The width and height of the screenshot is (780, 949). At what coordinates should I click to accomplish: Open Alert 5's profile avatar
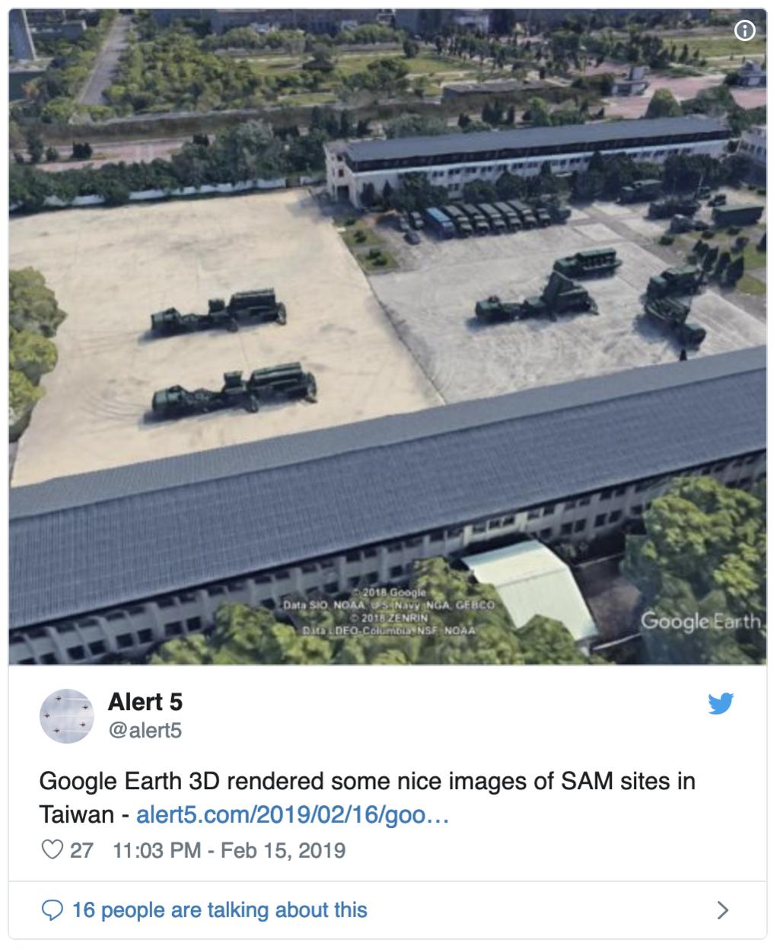click(66, 718)
